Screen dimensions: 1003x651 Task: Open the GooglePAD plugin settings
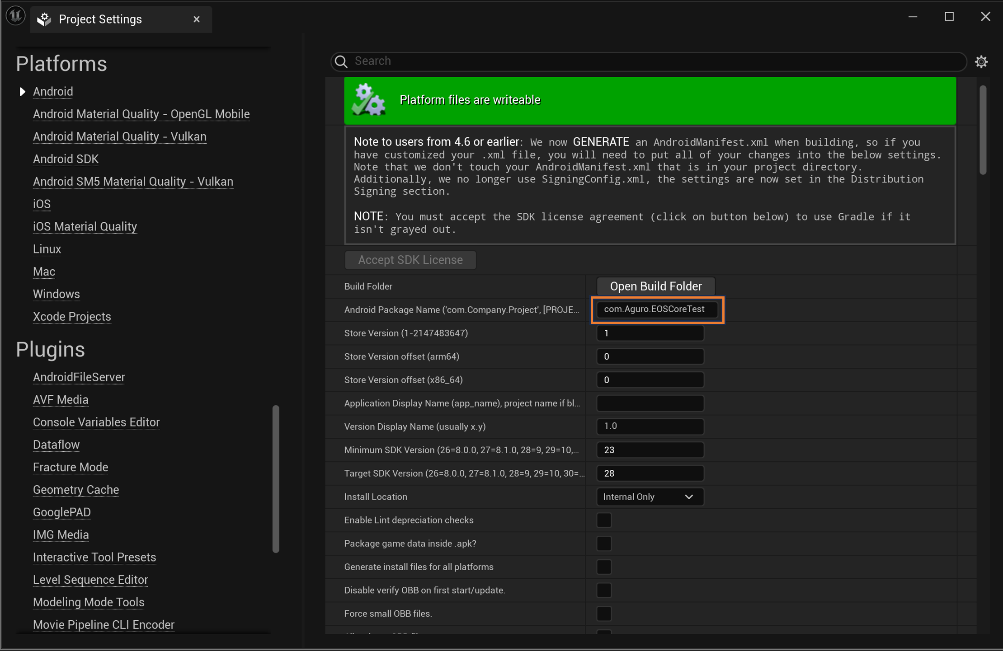(62, 512)
